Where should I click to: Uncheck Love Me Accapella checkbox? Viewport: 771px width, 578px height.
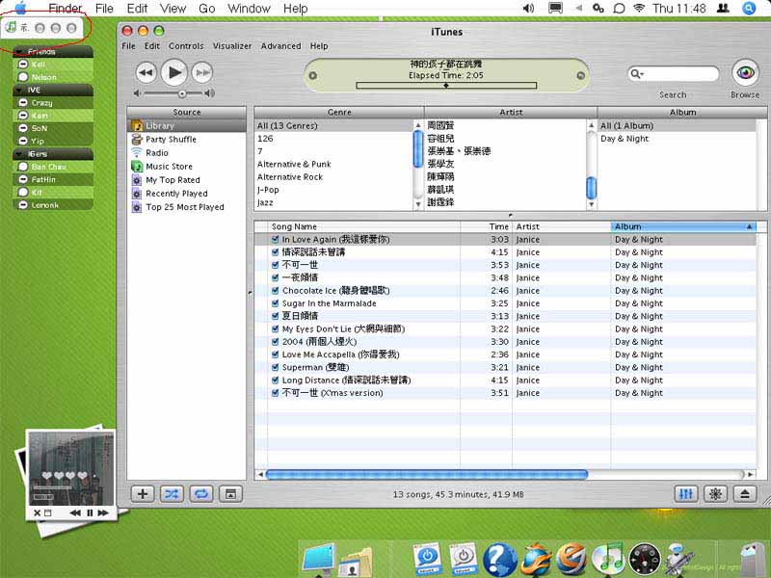coord(276,355)
